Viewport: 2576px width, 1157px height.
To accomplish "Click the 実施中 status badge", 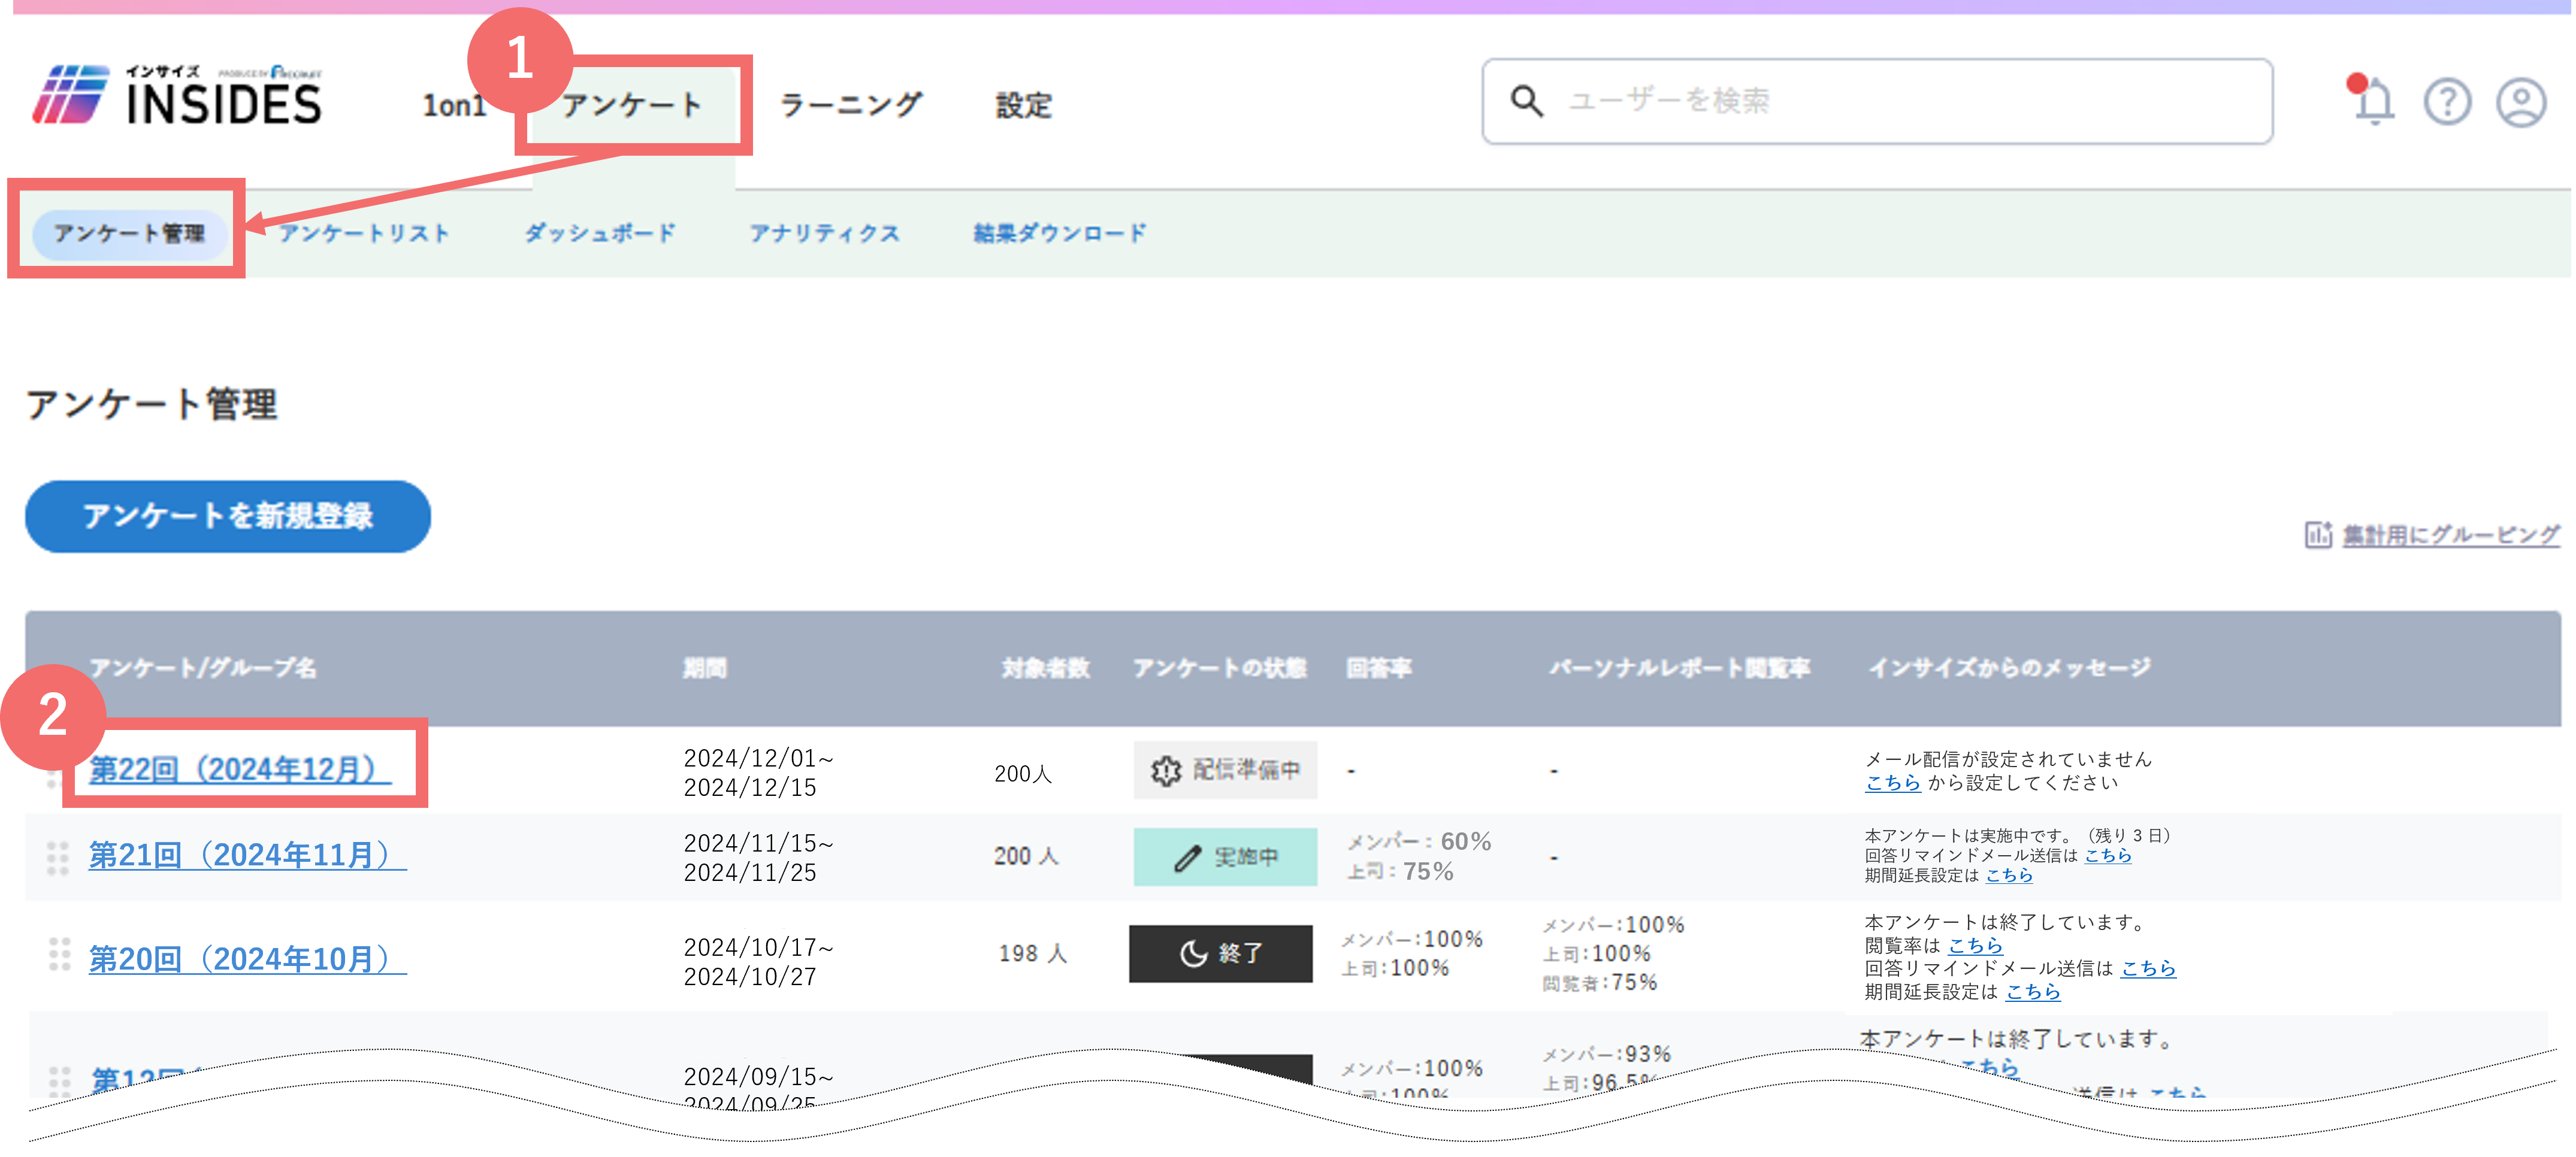I will tap(1225, 857).
